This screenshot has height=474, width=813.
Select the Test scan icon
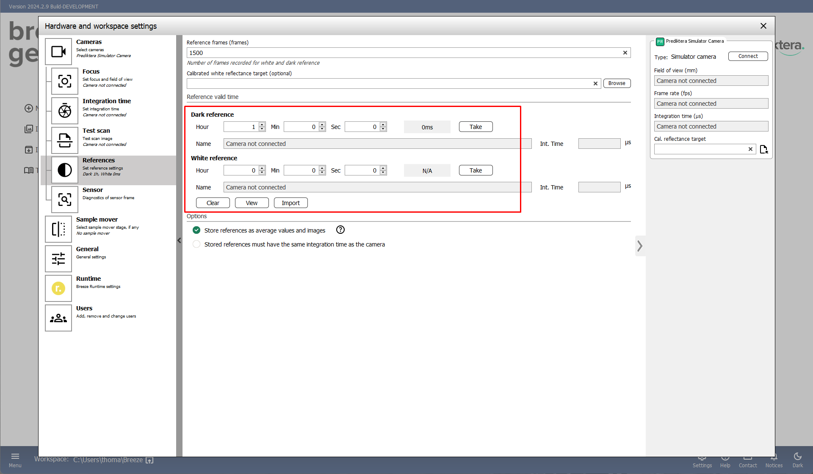pos(65,140)
